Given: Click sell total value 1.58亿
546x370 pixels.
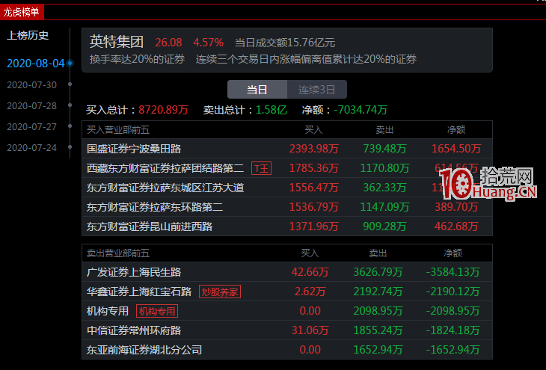Looking at the screenshot, I should click(x=272, y=110).
